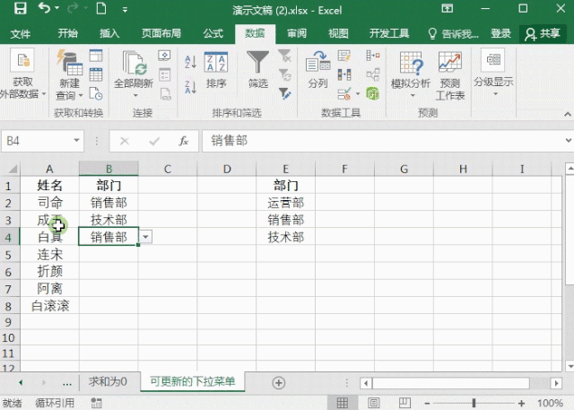The width and height of the screenshot is (574, 410).
Task: Click the 登录 sign-in link
Action: [x=500, y=33]
